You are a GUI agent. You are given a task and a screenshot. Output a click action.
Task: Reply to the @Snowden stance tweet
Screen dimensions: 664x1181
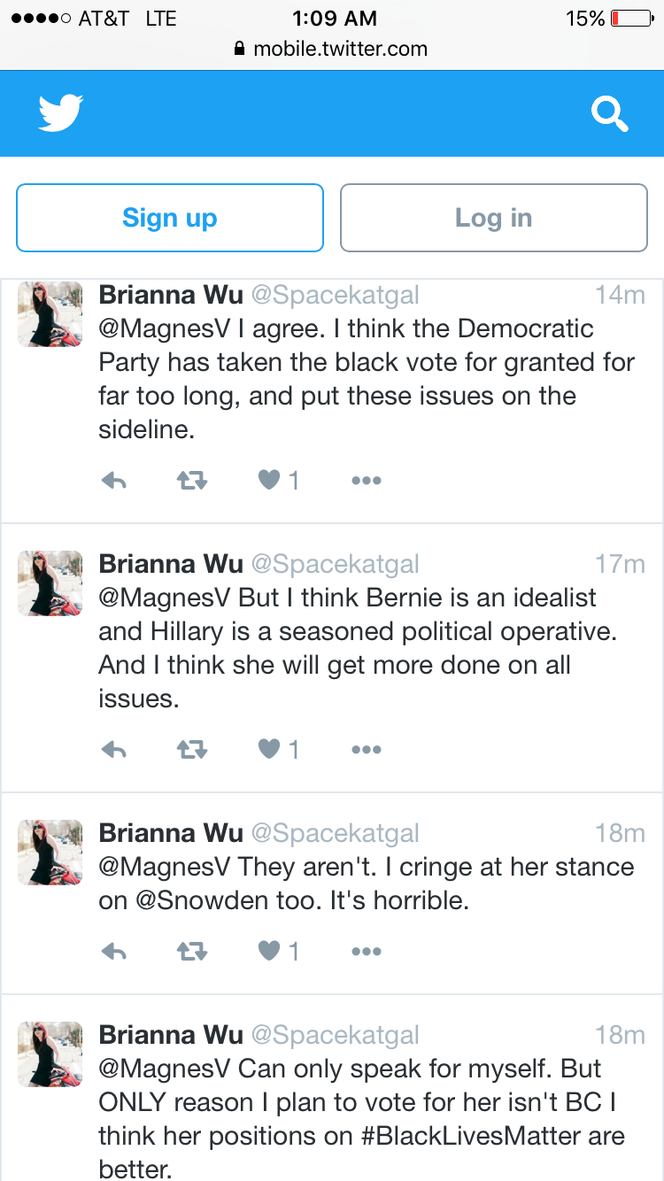point(114,952)
